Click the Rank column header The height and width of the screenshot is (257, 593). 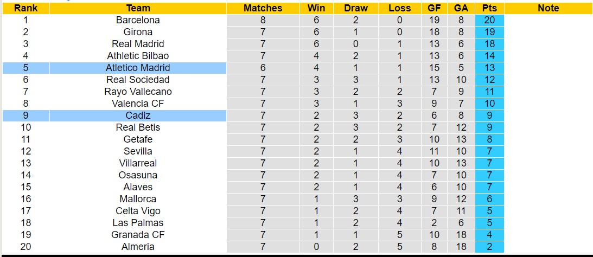(25, 8)
